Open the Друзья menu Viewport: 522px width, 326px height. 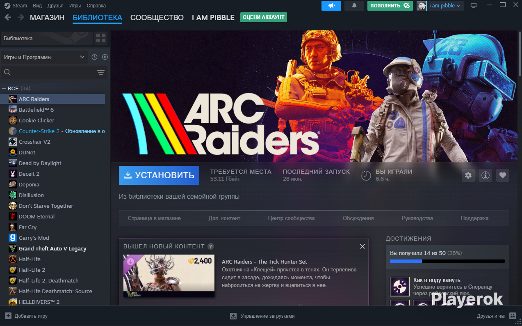tap(55, 6)
